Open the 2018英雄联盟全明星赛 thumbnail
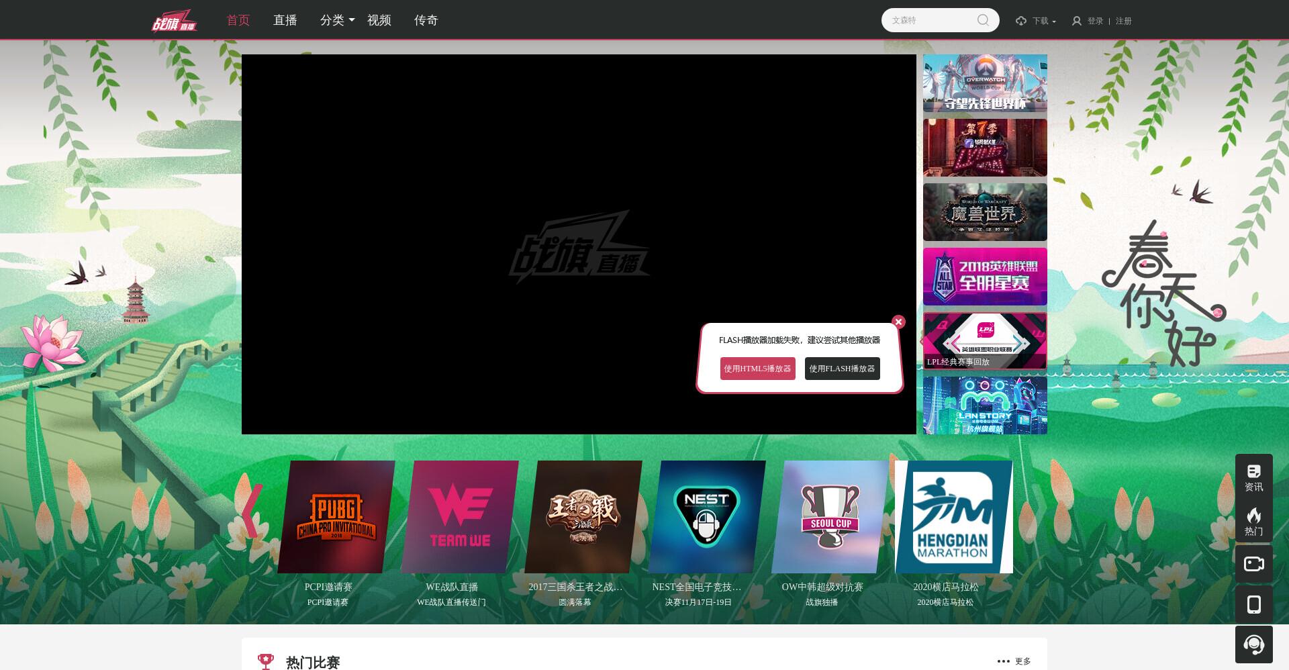The height and width of the screenshot is (670, 1289). tap(985, 277)
